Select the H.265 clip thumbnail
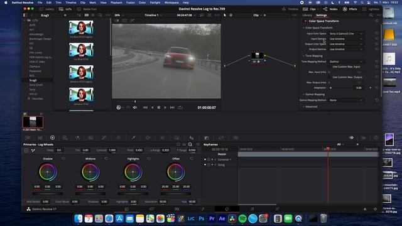 coord(33,122)
